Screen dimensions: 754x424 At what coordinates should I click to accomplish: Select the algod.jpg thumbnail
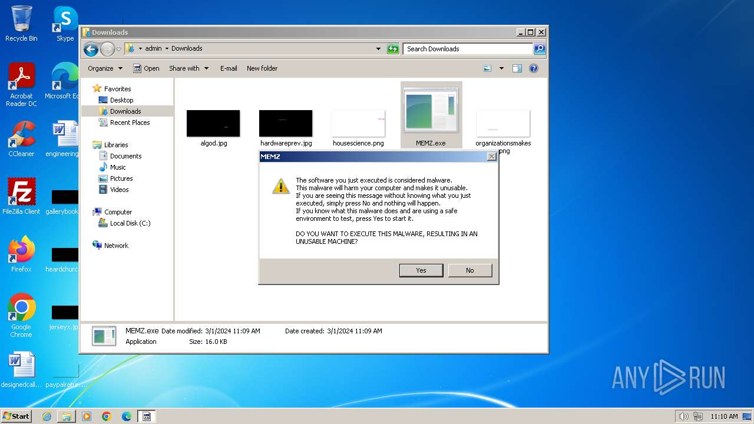tap(213, 124)
